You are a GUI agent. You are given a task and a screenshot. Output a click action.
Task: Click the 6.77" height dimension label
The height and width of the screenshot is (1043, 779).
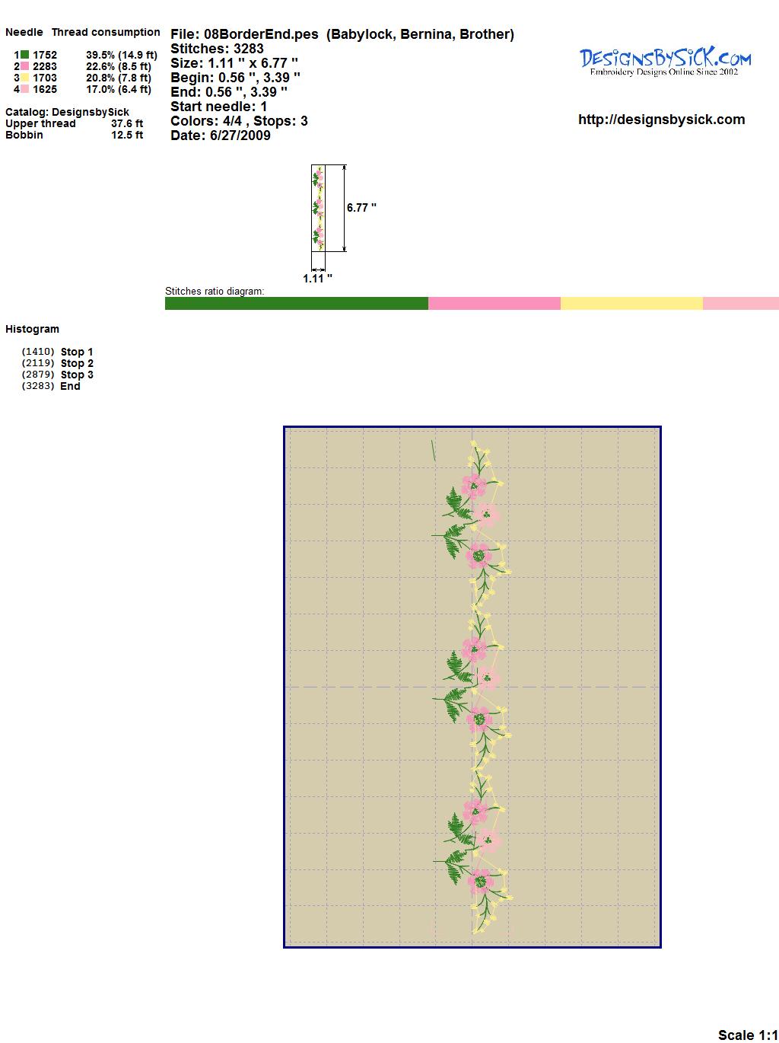361,208
